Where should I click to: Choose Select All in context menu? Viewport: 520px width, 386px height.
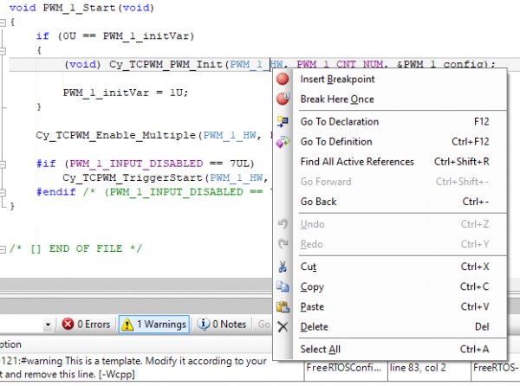pos(320,349)
